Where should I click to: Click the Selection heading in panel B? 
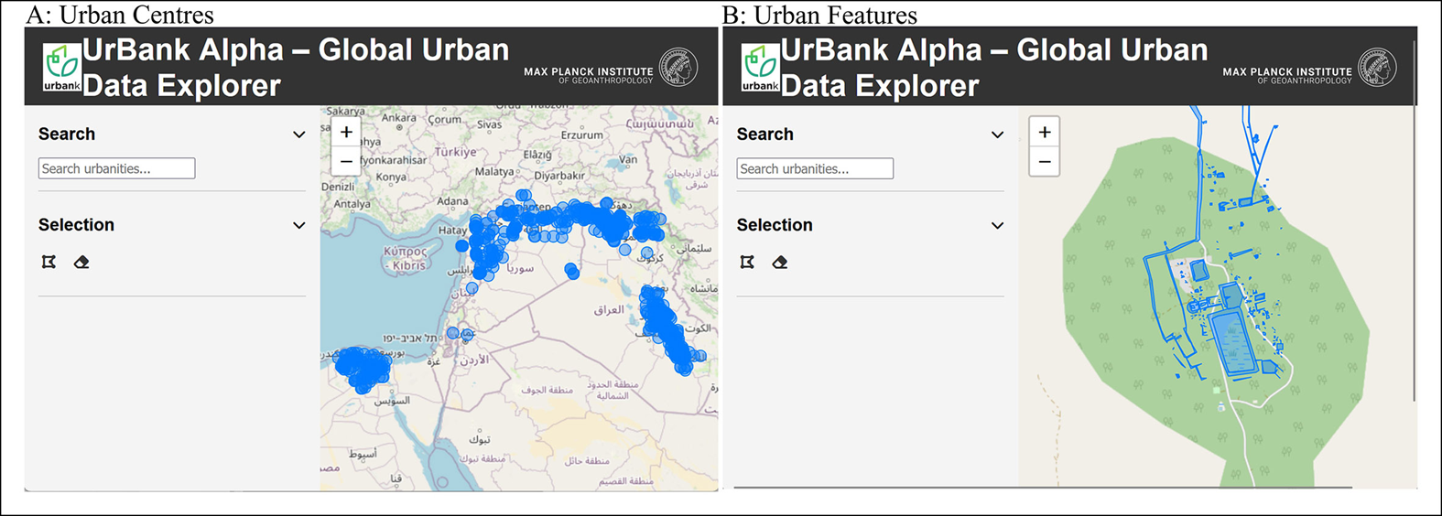[775, 225]
